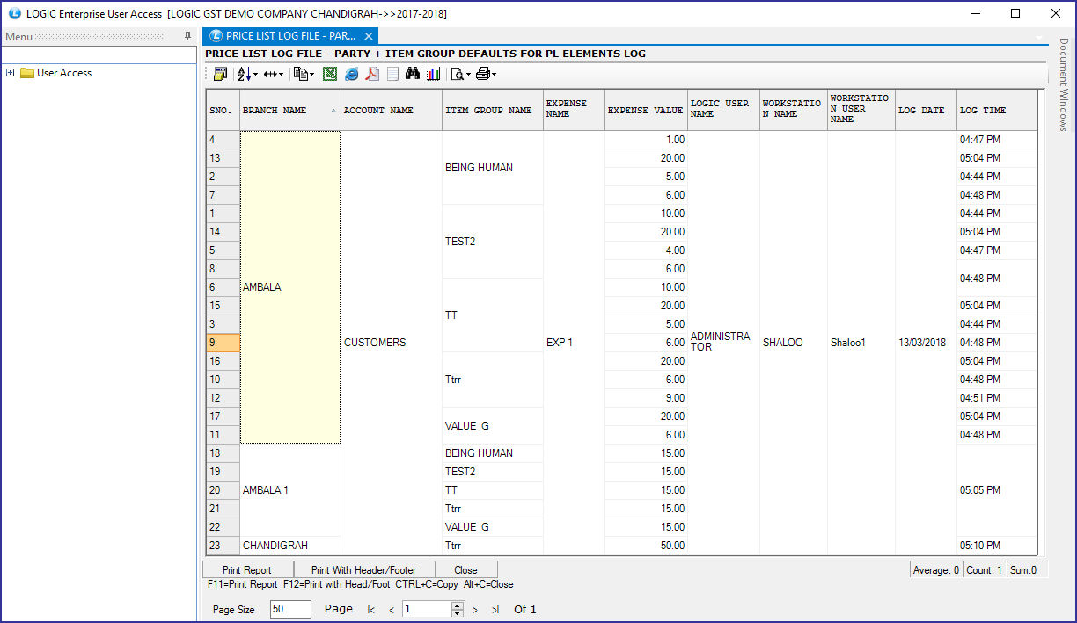Expand the User Access tree node
This screenshot has width=1077, height=623.
click(11, 73)
